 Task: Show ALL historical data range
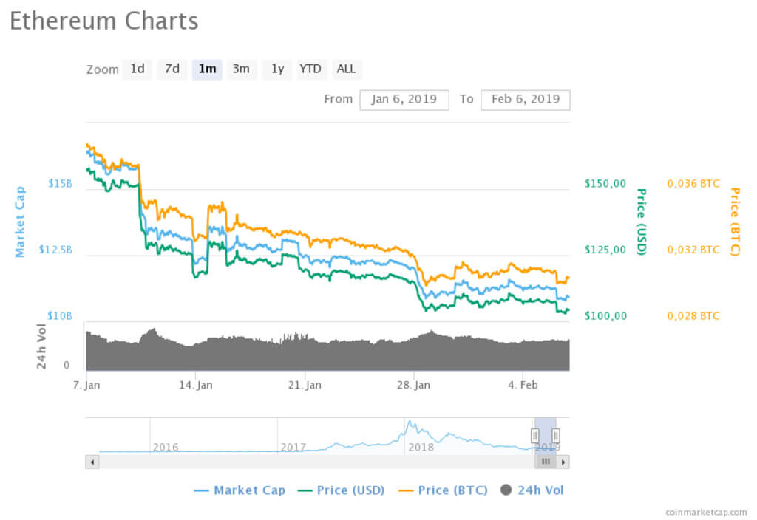[346, 69]
